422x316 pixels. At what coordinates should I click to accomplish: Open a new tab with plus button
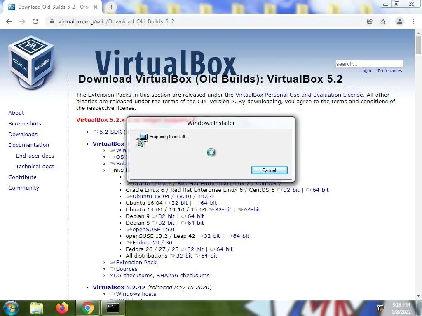[111, 7]
